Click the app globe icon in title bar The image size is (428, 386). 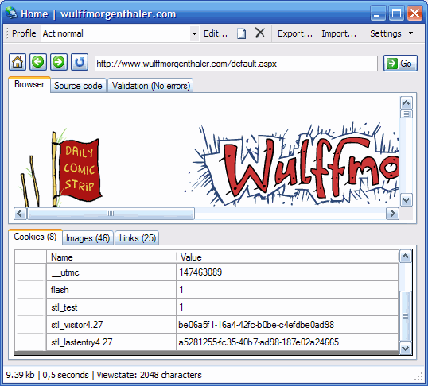[11, 13]
